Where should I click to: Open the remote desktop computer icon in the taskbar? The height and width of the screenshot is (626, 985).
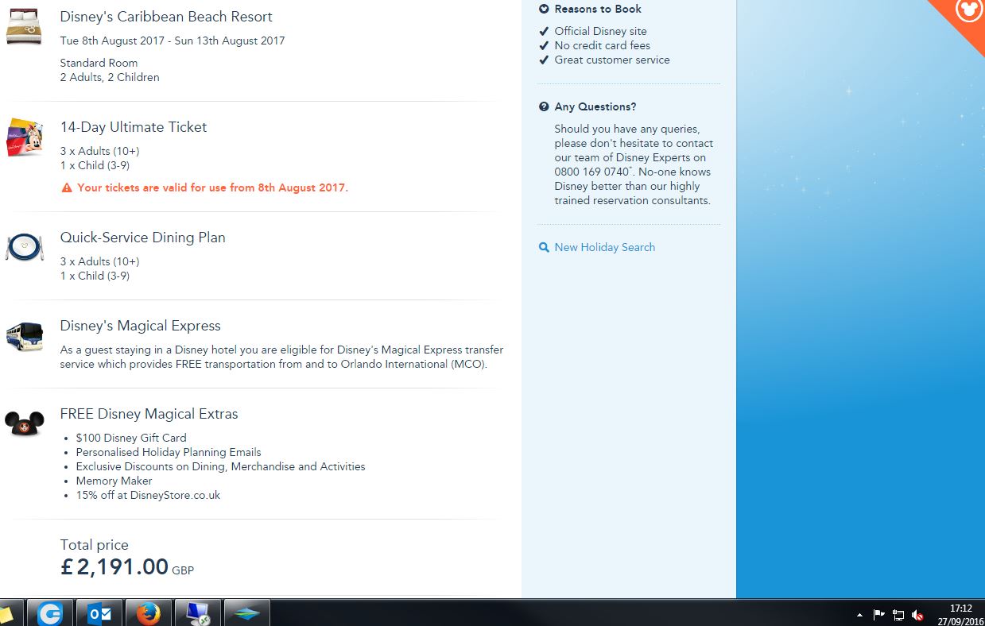pyautogui.click(x=197, y=613)
